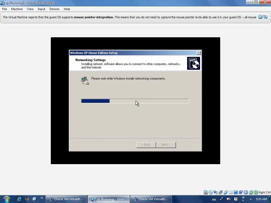The width and height of the screenshot is (271, 203).
Task: Click the networked computers icon in Setup
Action: click(85, 80)
